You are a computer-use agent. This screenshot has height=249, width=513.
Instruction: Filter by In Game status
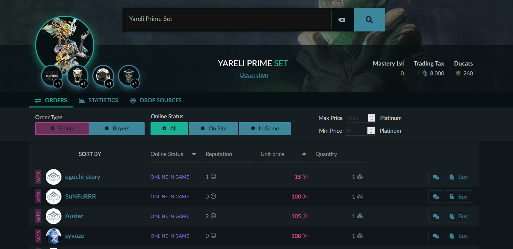coord(265,128)
